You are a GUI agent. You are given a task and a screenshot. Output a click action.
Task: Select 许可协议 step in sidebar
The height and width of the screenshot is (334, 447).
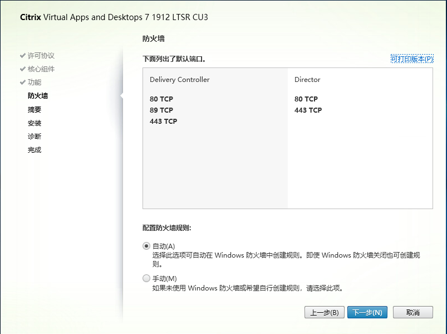pyautogui.click(x=41, y=56)
